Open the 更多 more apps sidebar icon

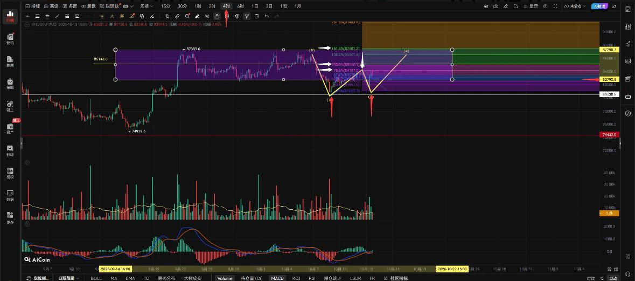point(10,218)
